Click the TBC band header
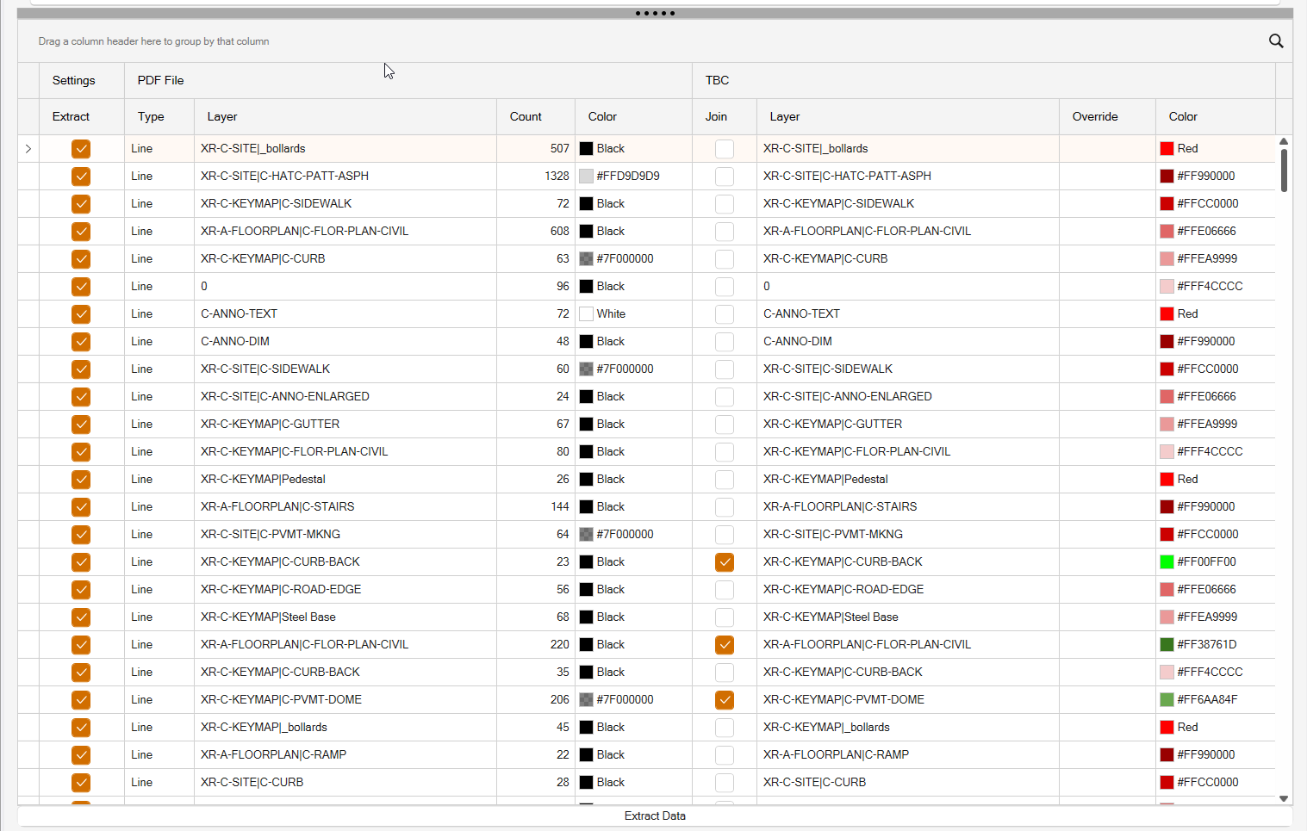The height and width of the screenshot is (831, 1307). (717, 80)
